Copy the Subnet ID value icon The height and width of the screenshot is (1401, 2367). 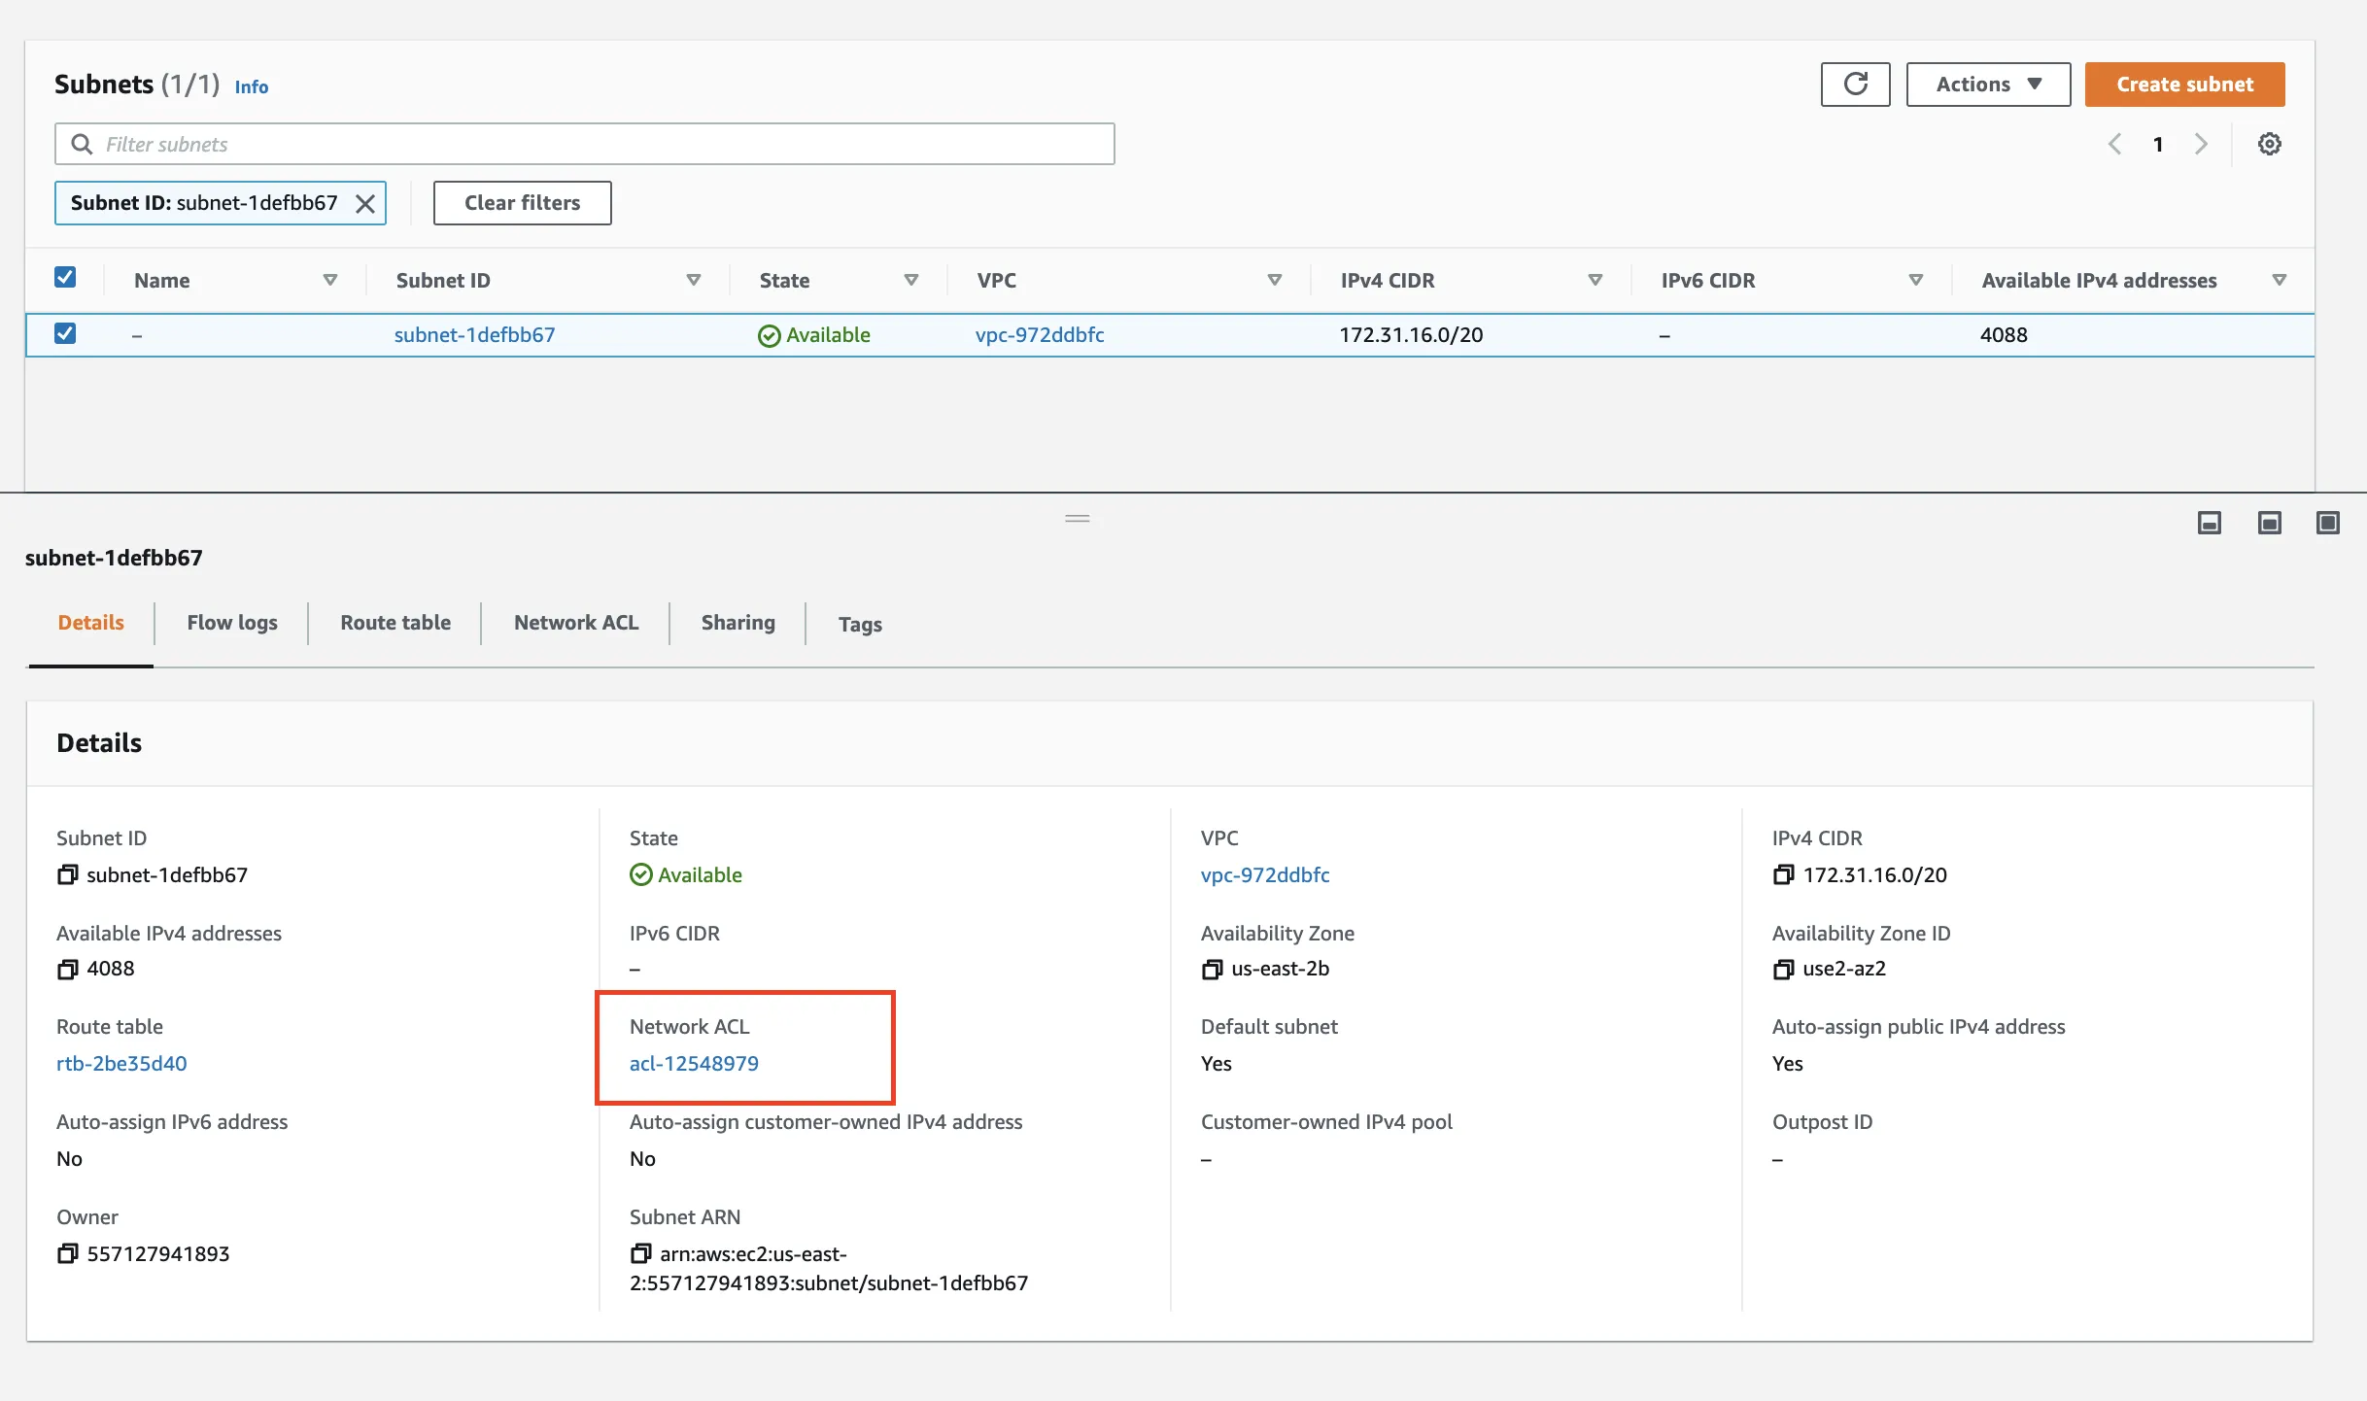tap(67, 875)
